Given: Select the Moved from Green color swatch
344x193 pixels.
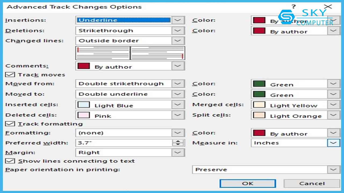Looking at the screenshot, I should tap(259, 84).
